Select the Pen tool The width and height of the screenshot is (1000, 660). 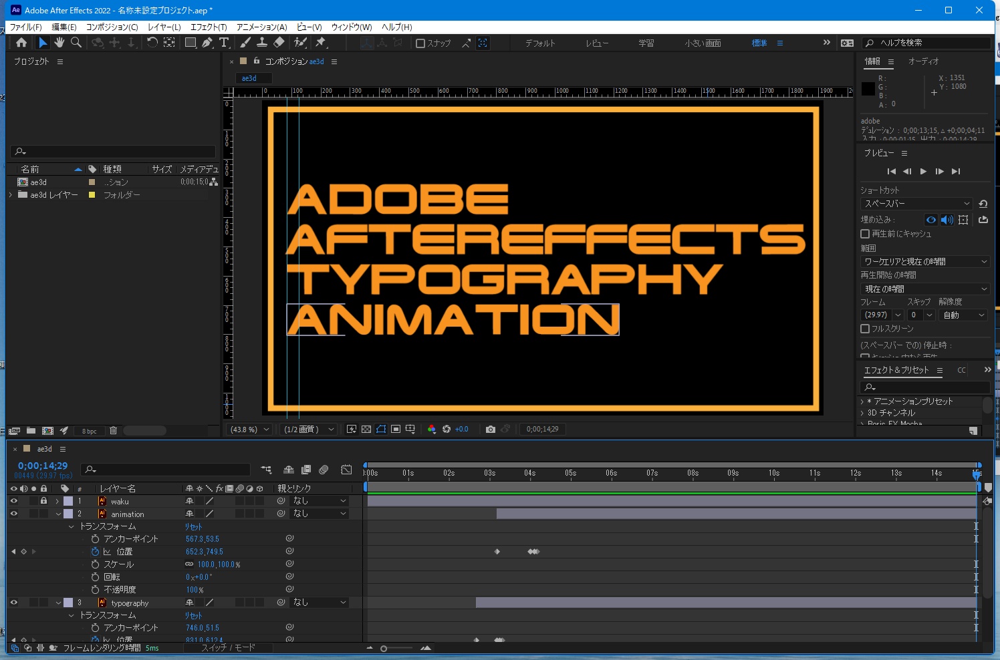click(207, 43)
